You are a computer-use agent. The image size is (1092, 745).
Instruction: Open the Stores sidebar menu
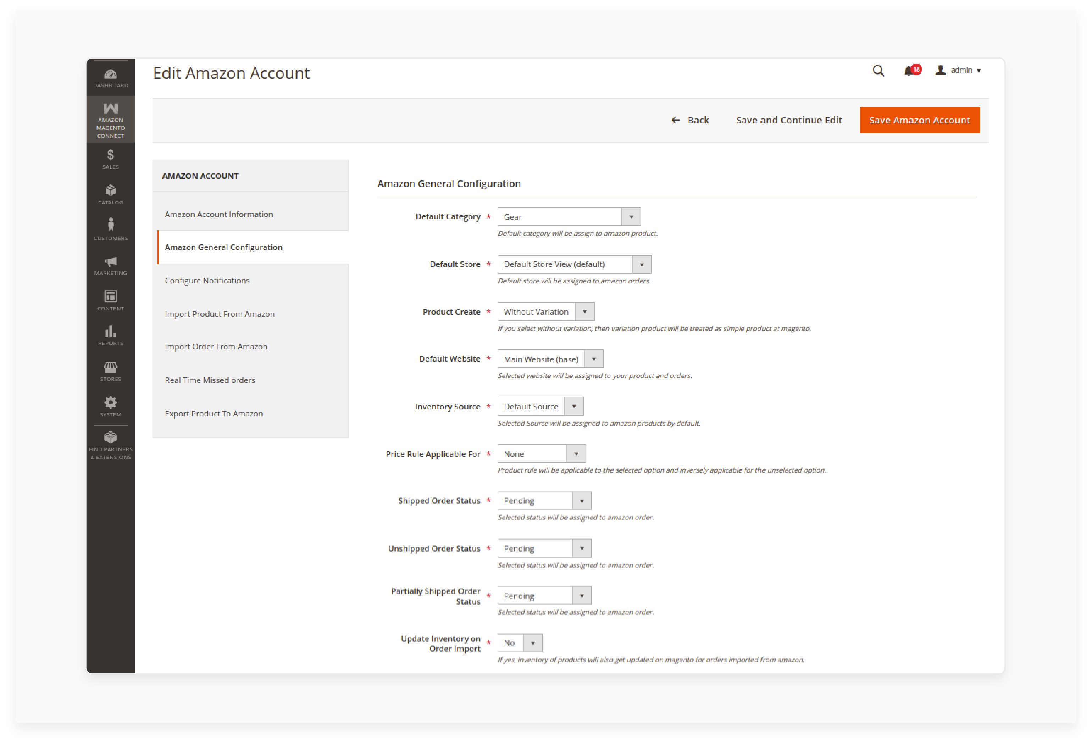(x=110, y=371)
